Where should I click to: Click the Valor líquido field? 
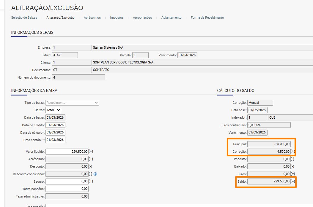click(67, 152)
